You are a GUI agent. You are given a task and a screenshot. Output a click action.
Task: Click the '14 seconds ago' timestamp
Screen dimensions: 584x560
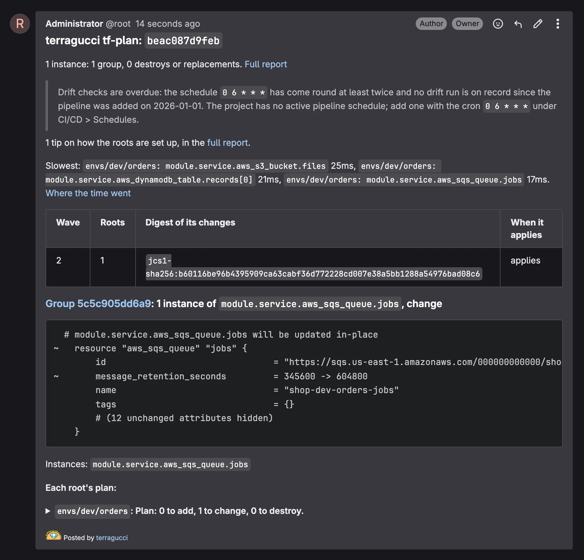[x=168, y=24]
